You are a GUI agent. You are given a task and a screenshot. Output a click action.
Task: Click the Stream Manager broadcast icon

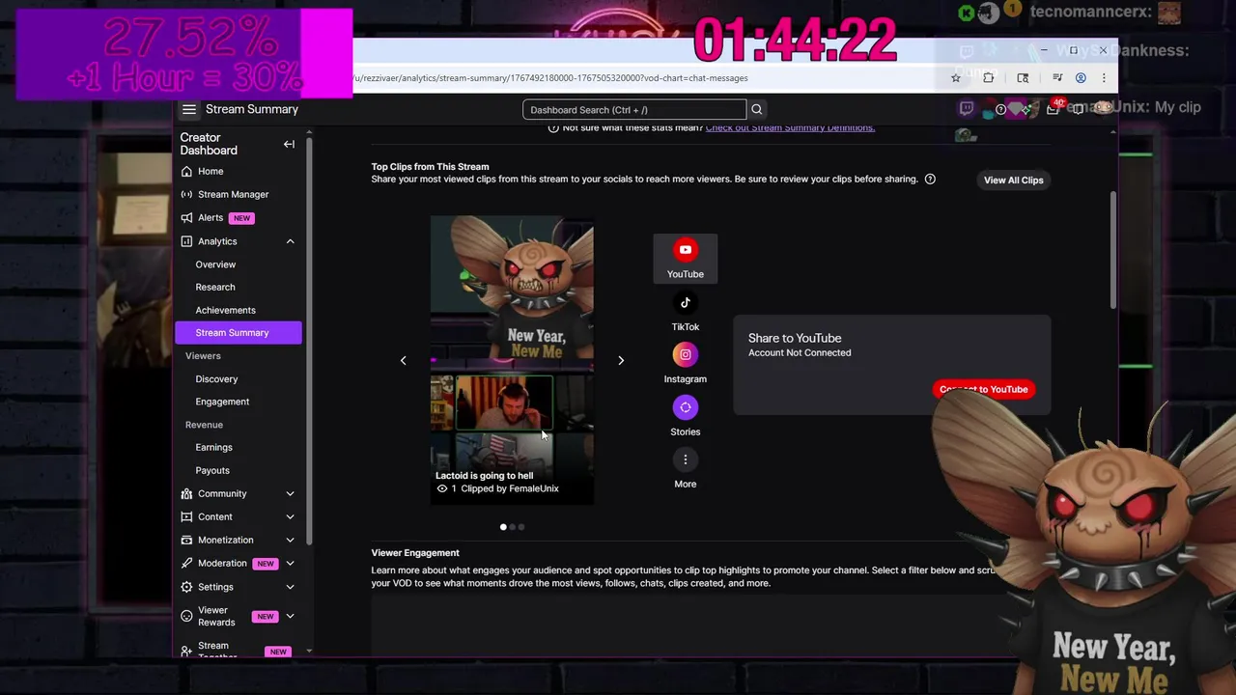pyautogui.click(x=187, y=194)
